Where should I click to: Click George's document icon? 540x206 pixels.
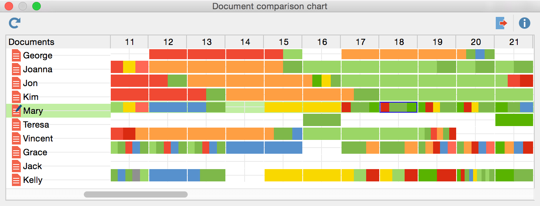coord(16,55)
